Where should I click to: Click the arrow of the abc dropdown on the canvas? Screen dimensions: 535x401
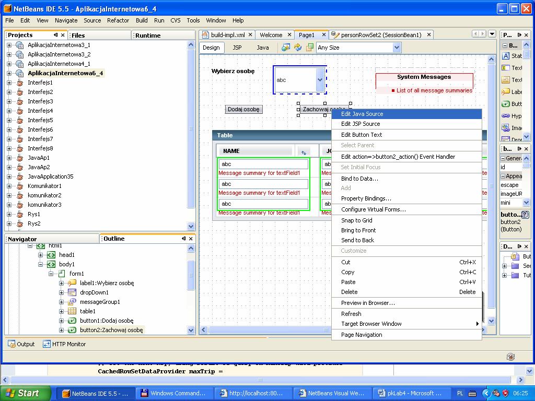pos(320,80)
